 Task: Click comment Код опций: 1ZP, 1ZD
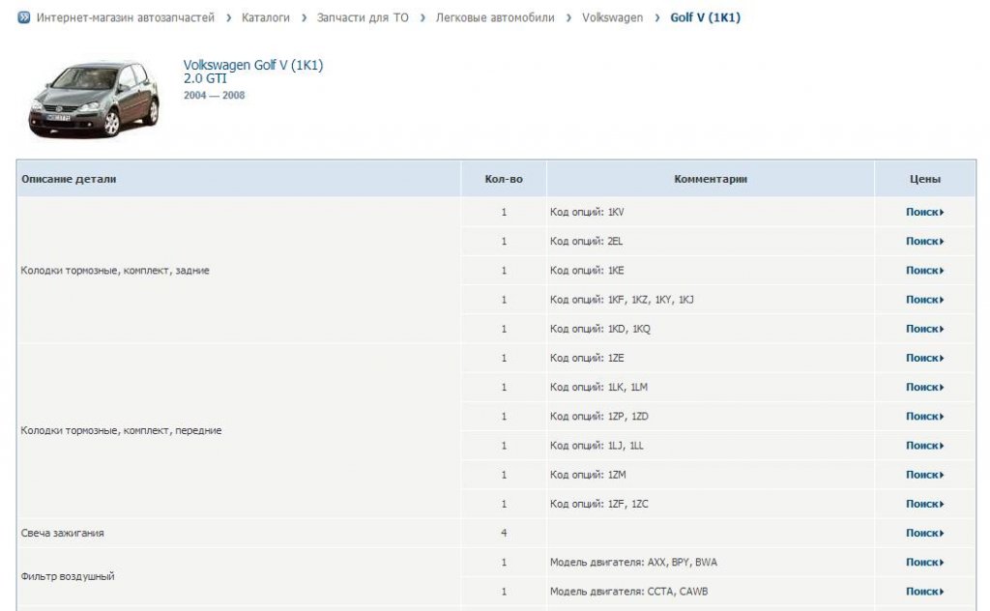[599, 417]
